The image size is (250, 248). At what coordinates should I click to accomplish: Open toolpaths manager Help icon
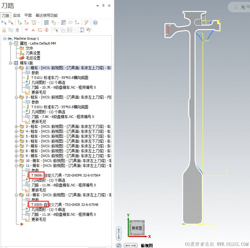pos(95,23)
